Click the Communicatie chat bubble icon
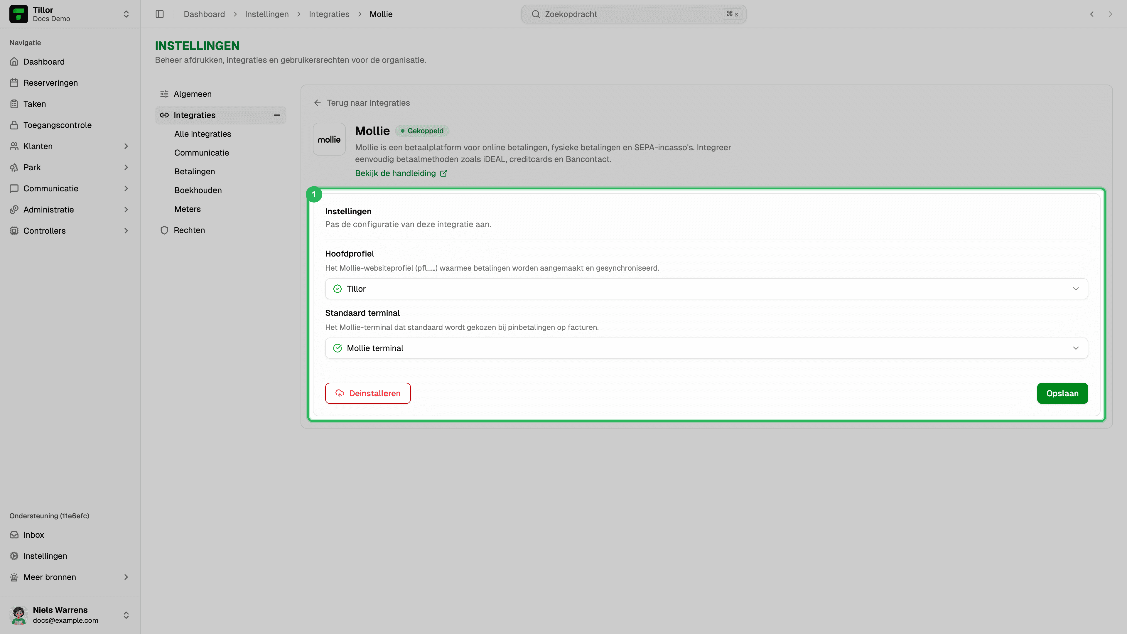 (x=14, y=188)
